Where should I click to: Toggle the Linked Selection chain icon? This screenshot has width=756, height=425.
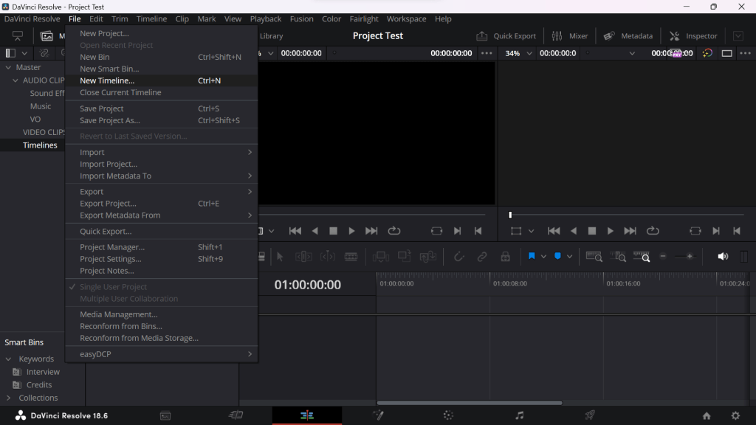tap(481, 257)
